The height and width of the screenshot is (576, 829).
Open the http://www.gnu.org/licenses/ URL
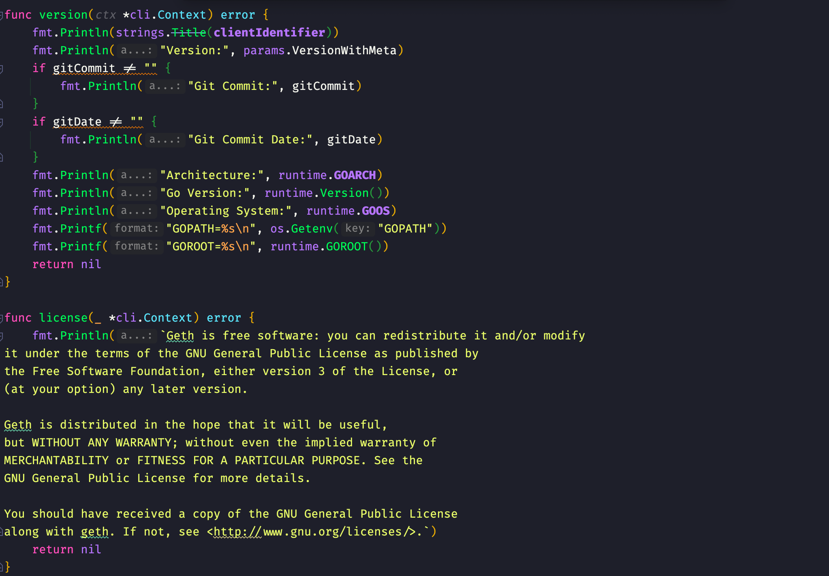pyautogui.click(x=311, y=532)
